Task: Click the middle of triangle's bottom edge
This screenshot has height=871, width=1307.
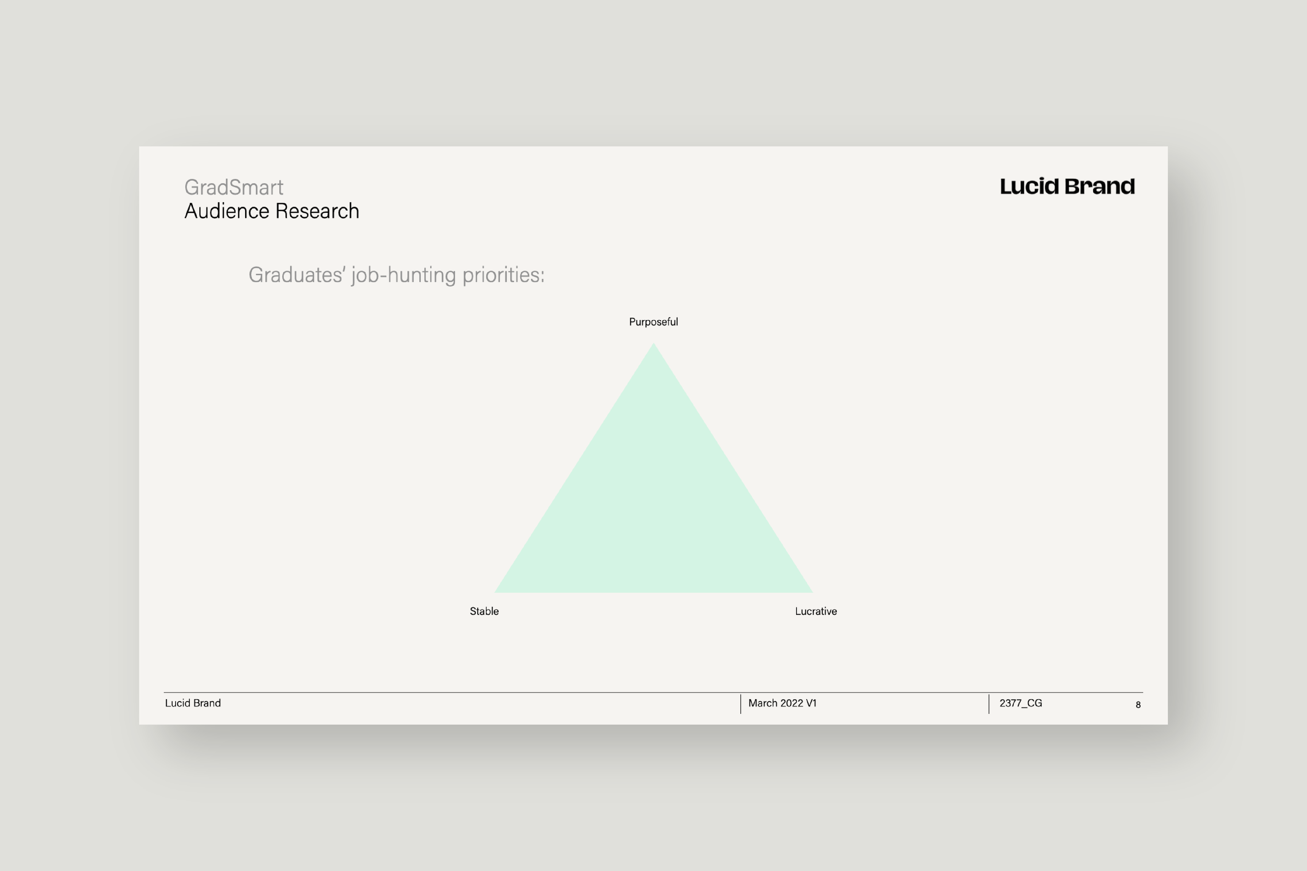Action: [653, 591]
